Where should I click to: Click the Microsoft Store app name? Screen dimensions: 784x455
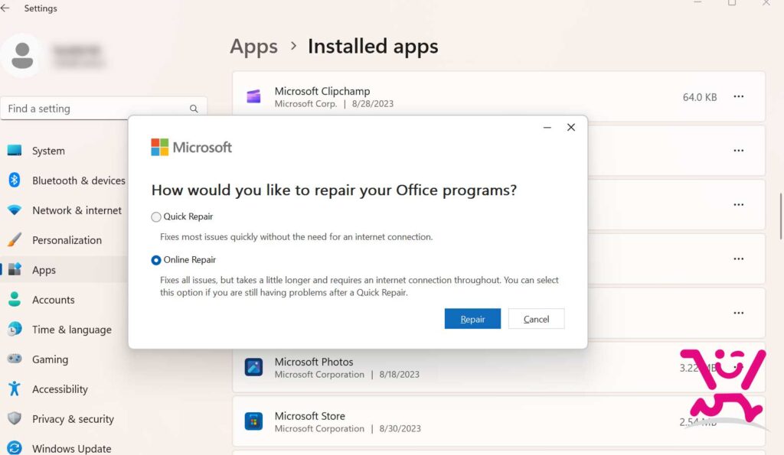pyautogui.click(x=309, y=415)
